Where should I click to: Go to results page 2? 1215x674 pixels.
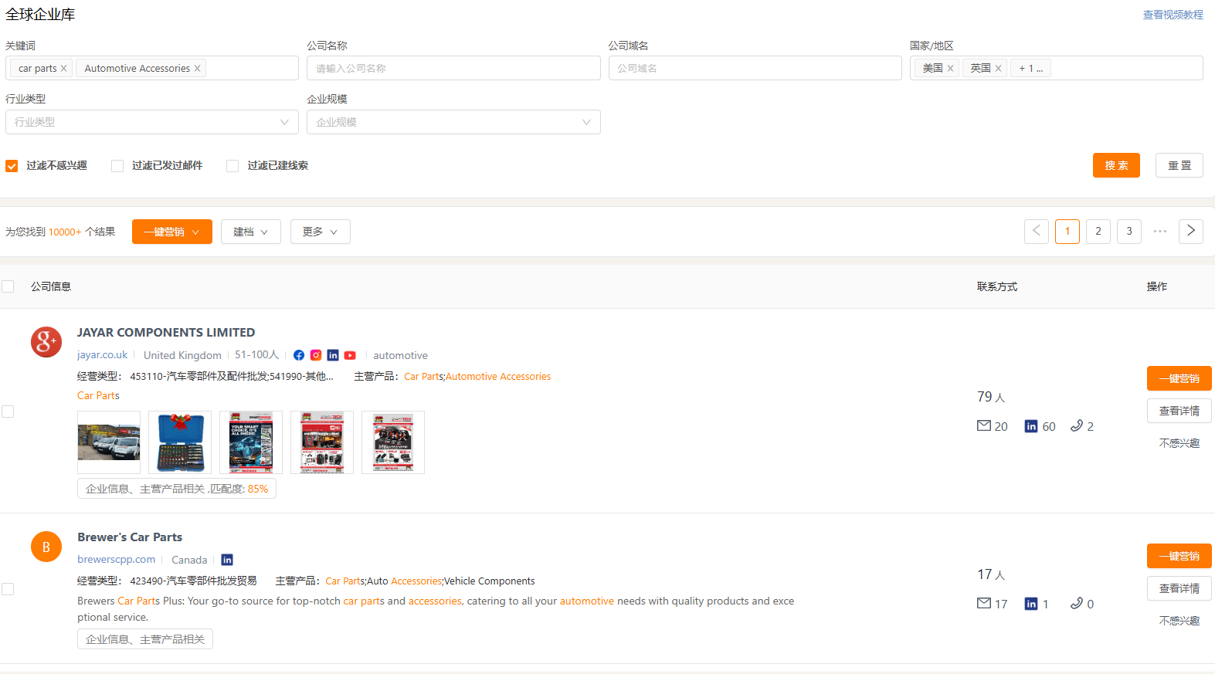point(1098,231)
